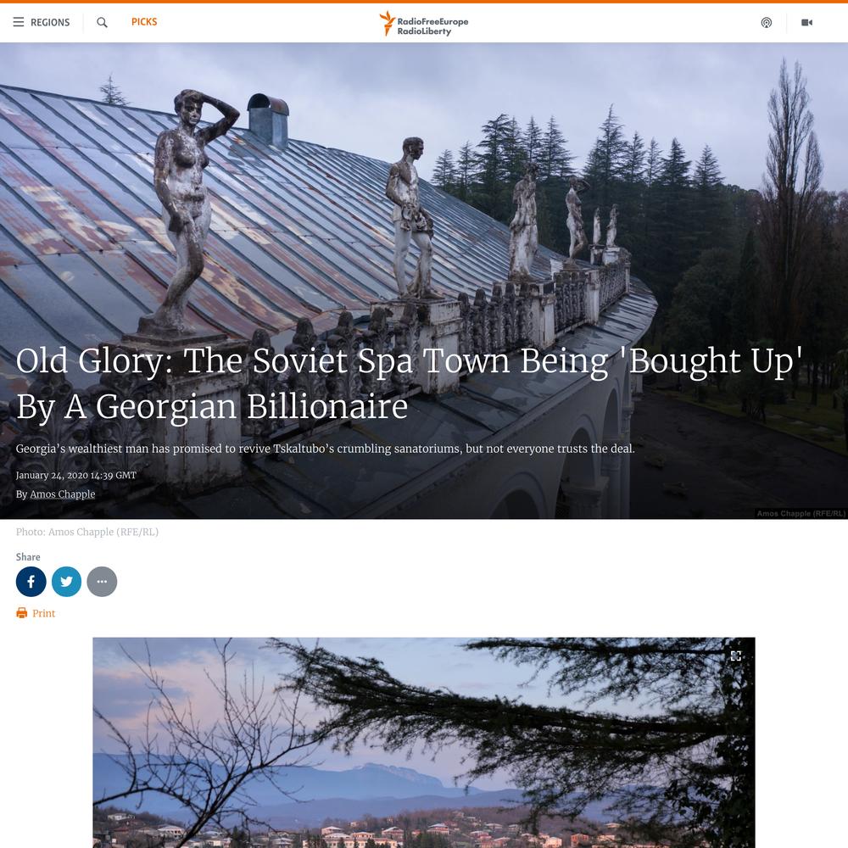The width and height of the screenshot is (848, 848).
Task: Expand the town photo to fullscreen
Action: click(x=735, y=656)
